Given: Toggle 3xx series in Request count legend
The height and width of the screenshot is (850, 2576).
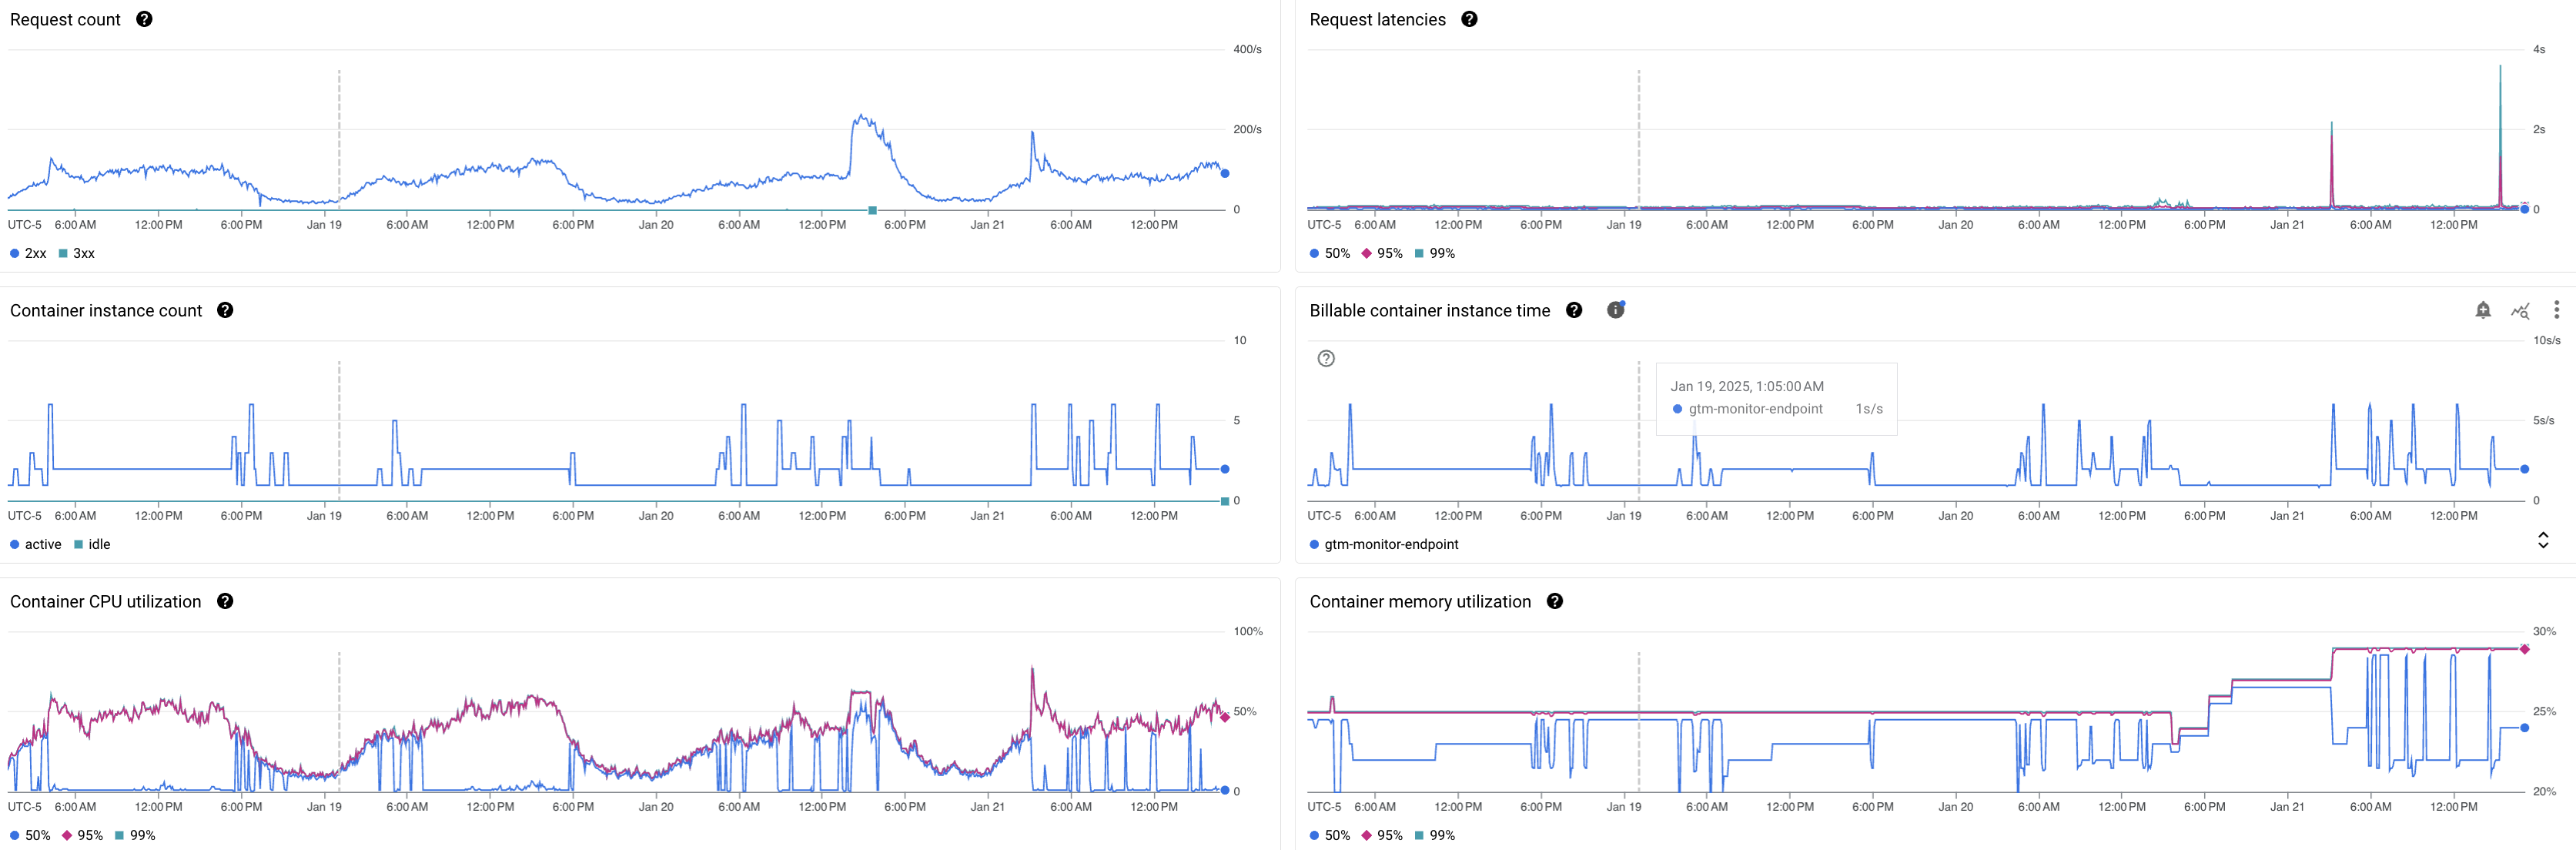Looking at the screenshot, I should pyautogui.click(x=77, y=253).
